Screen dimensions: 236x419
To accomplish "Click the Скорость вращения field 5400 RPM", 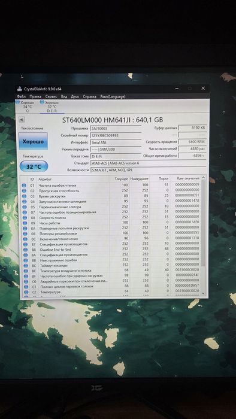I will tap(192, 142).
